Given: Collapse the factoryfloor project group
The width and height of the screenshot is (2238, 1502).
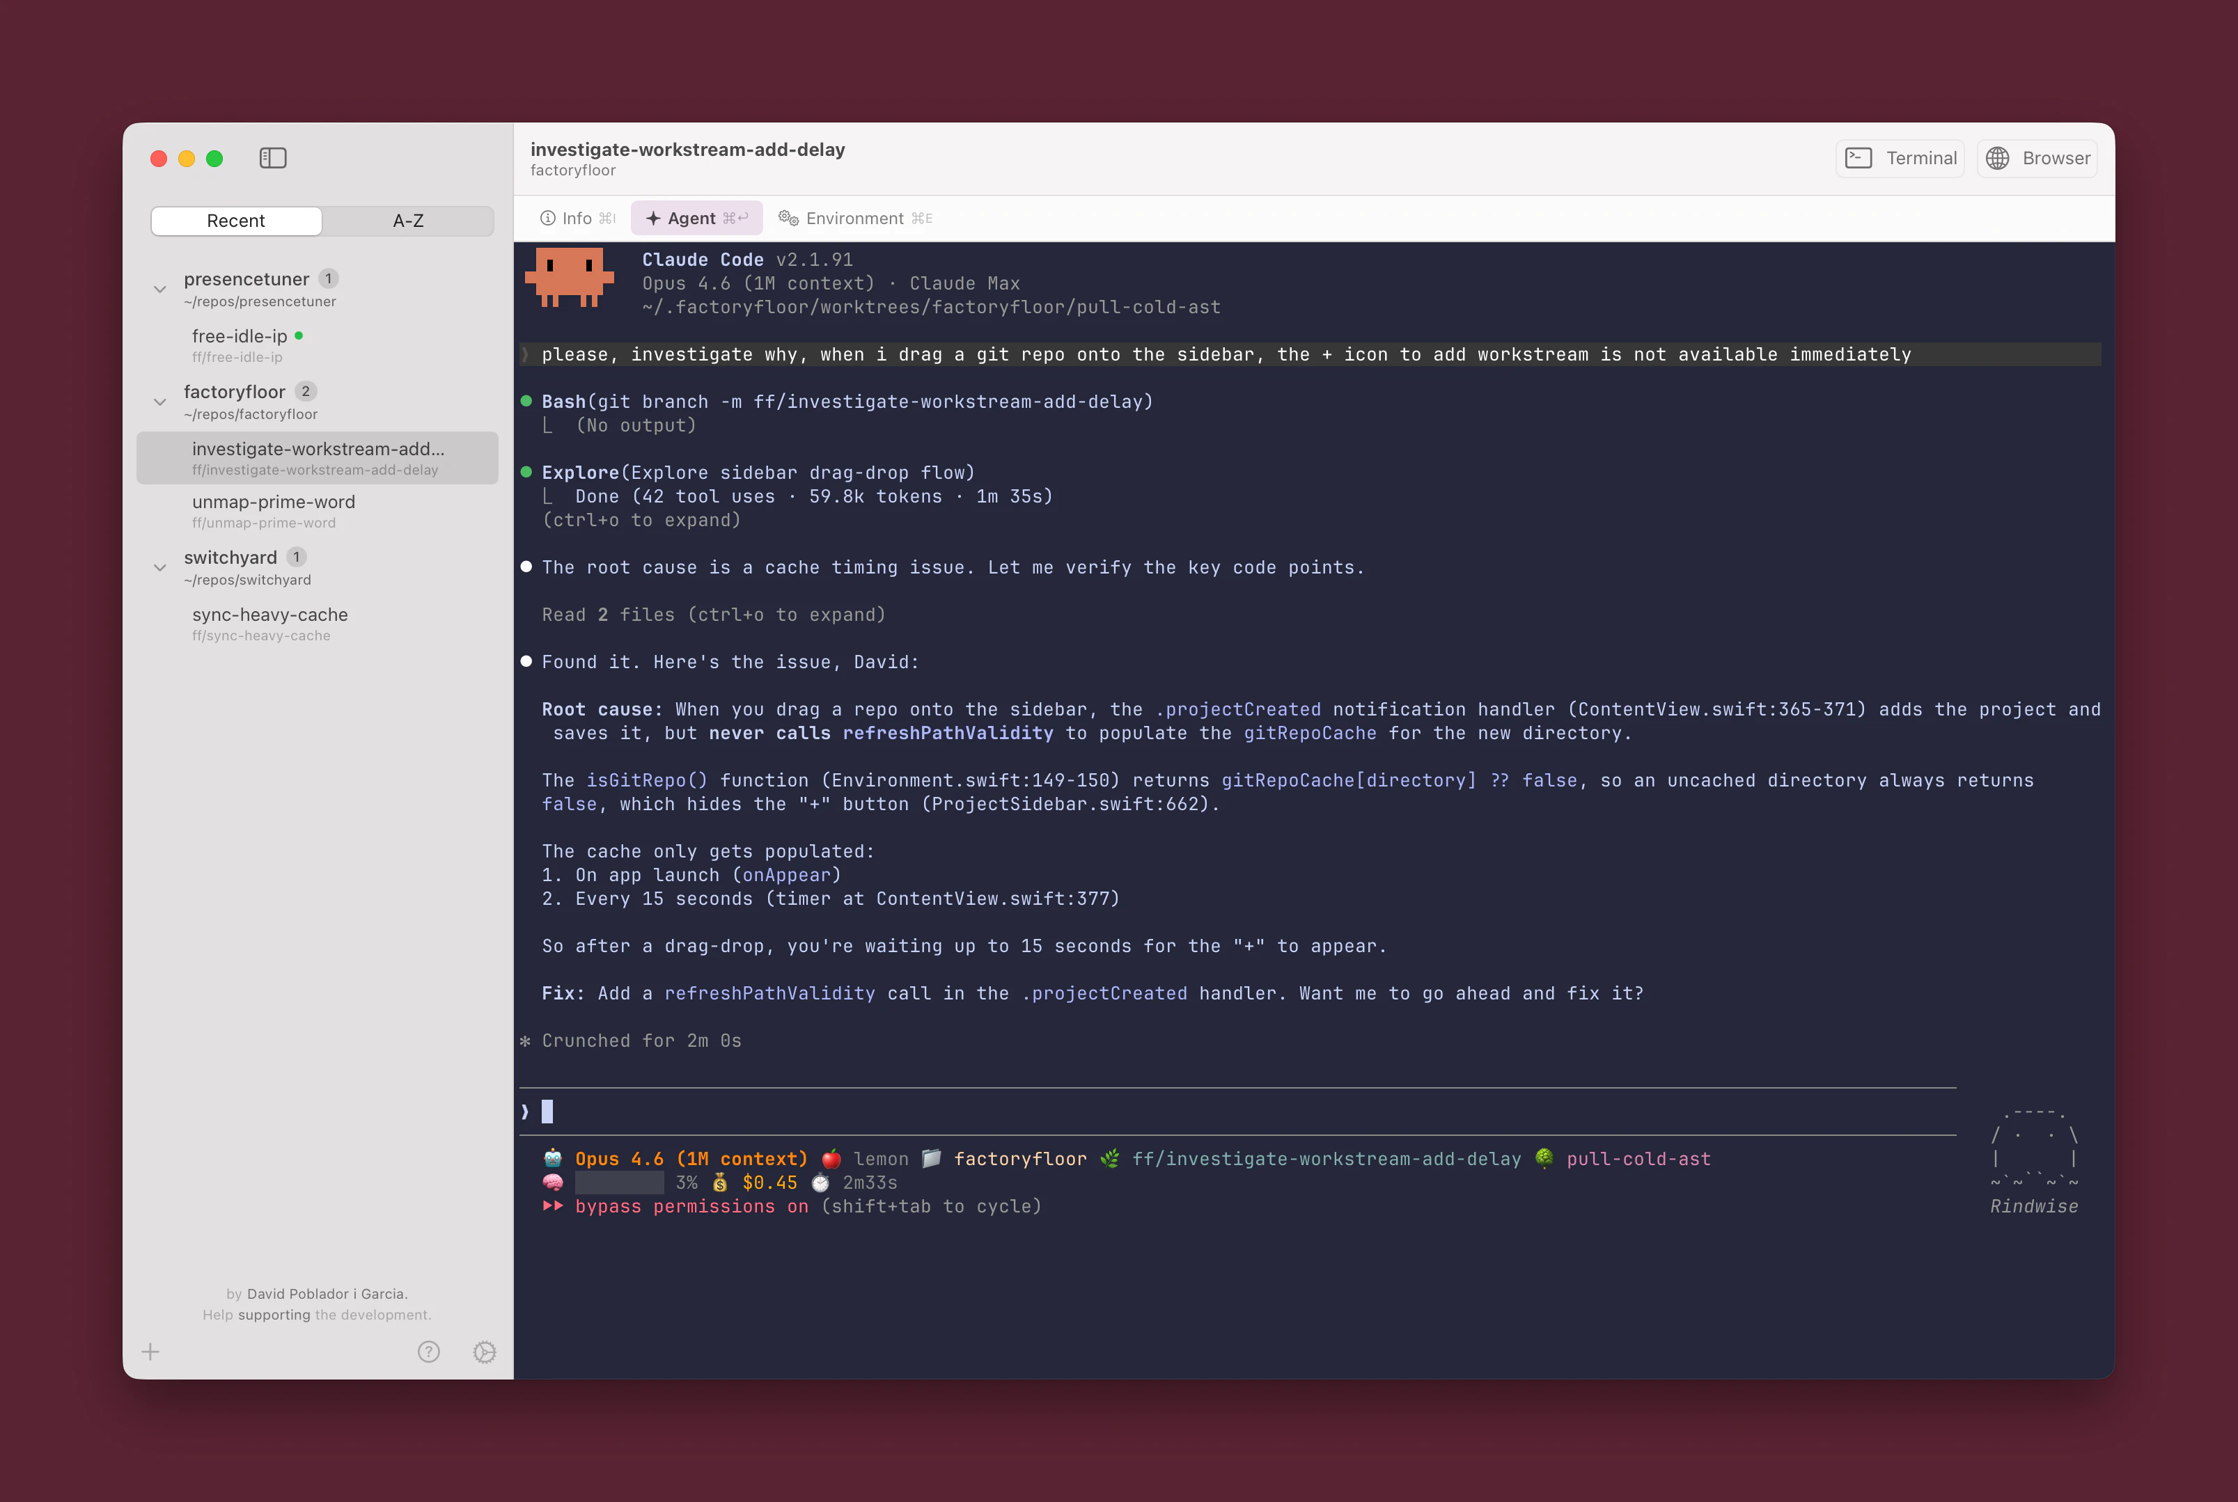Looking at the screenshot, I should pos(160,402).
